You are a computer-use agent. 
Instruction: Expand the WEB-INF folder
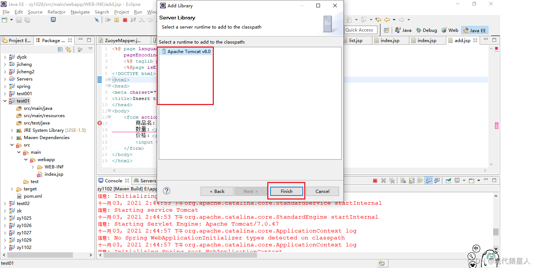point(33,167)
